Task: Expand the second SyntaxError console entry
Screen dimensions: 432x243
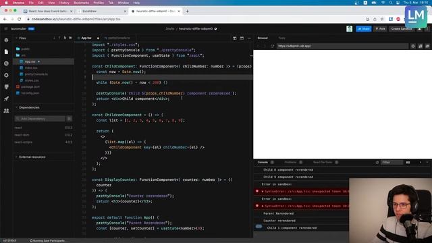Action: click(x=263, y=206)
